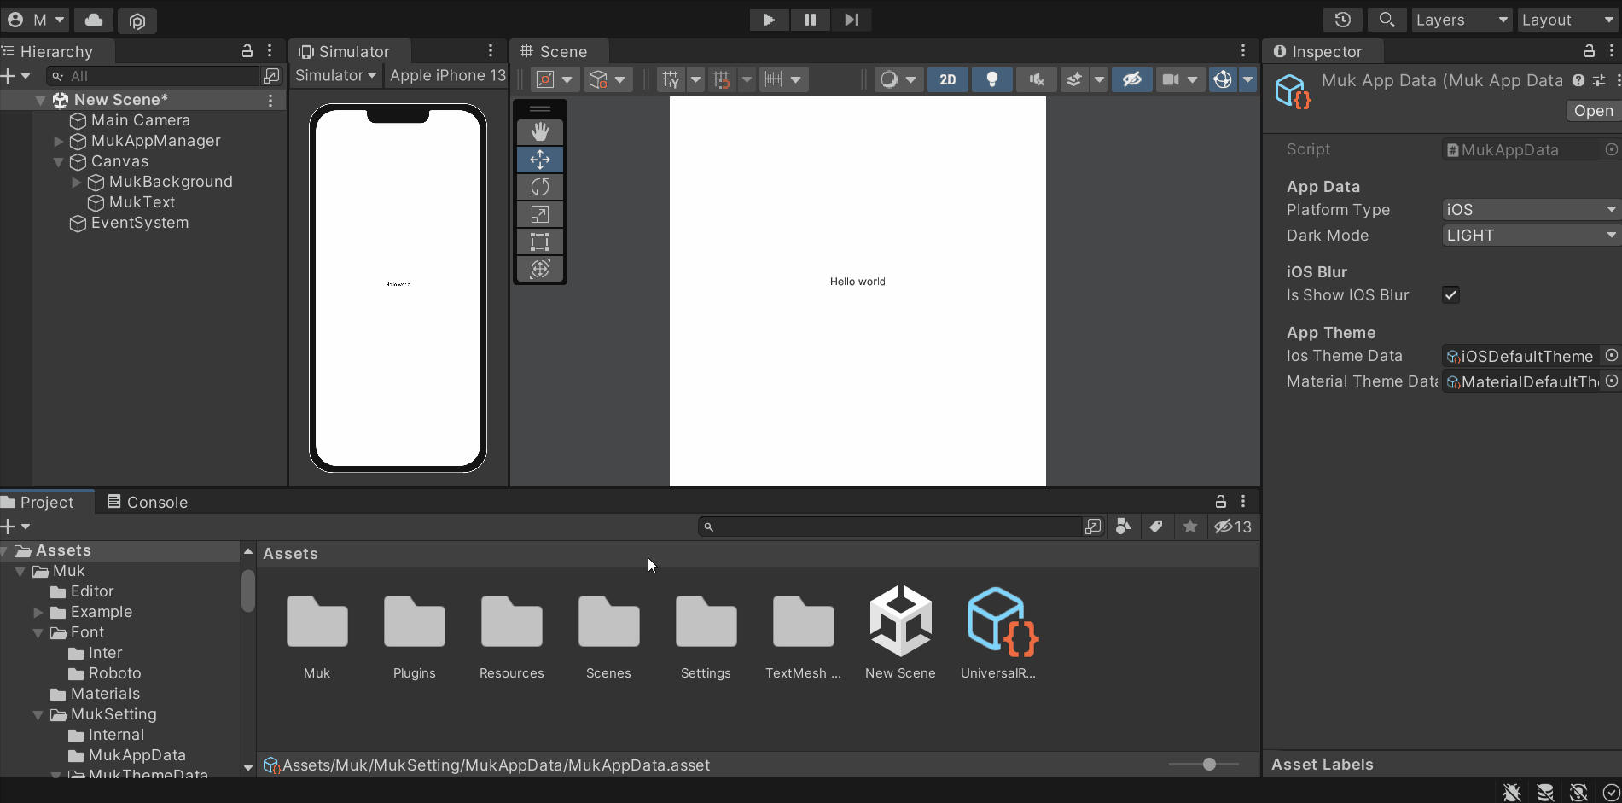Screen dimensions: 1622x803
Task: Click the Open button in Inspector
Action: tap(1593, 111)
